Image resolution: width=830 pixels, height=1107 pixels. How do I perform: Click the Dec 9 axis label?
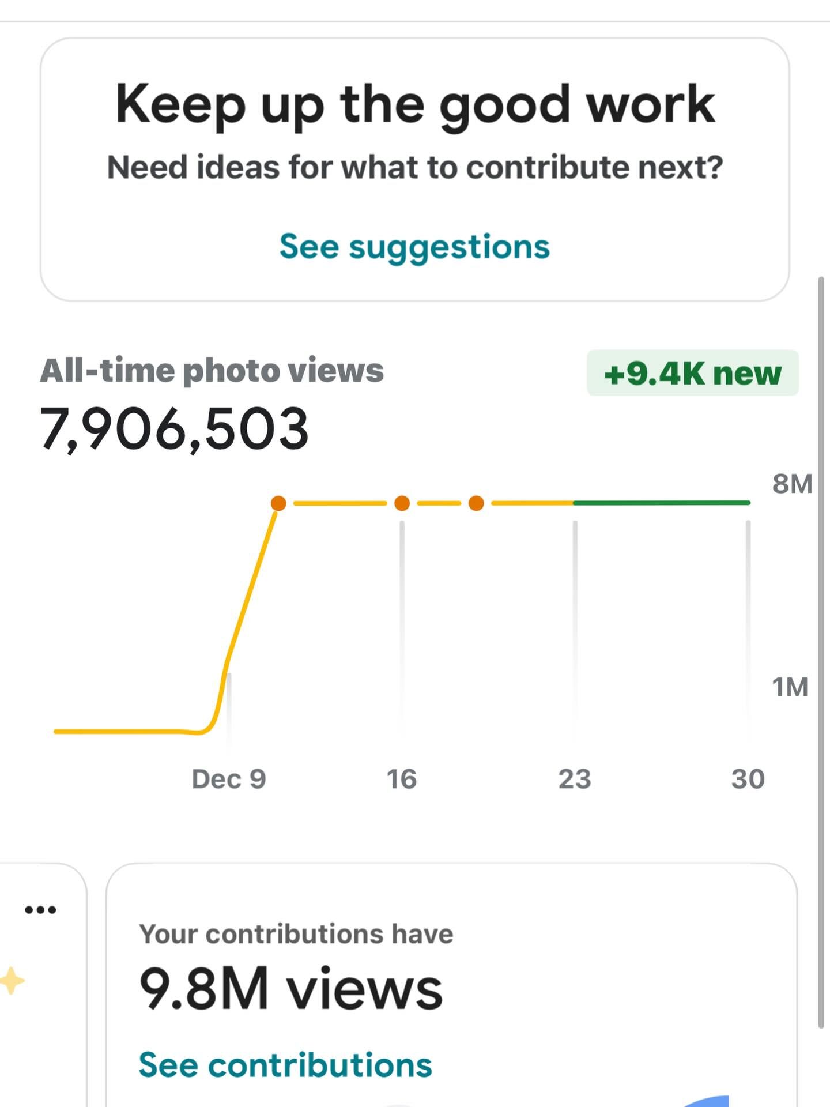tap(229, 779)
